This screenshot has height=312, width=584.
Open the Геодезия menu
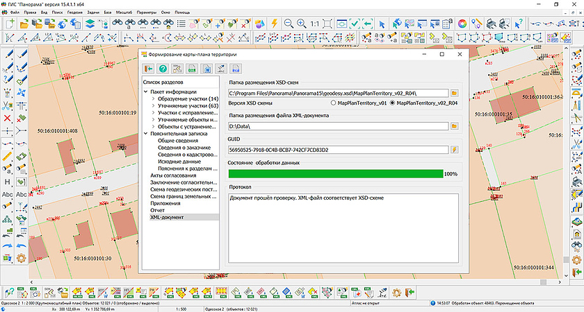coord(74,12)
